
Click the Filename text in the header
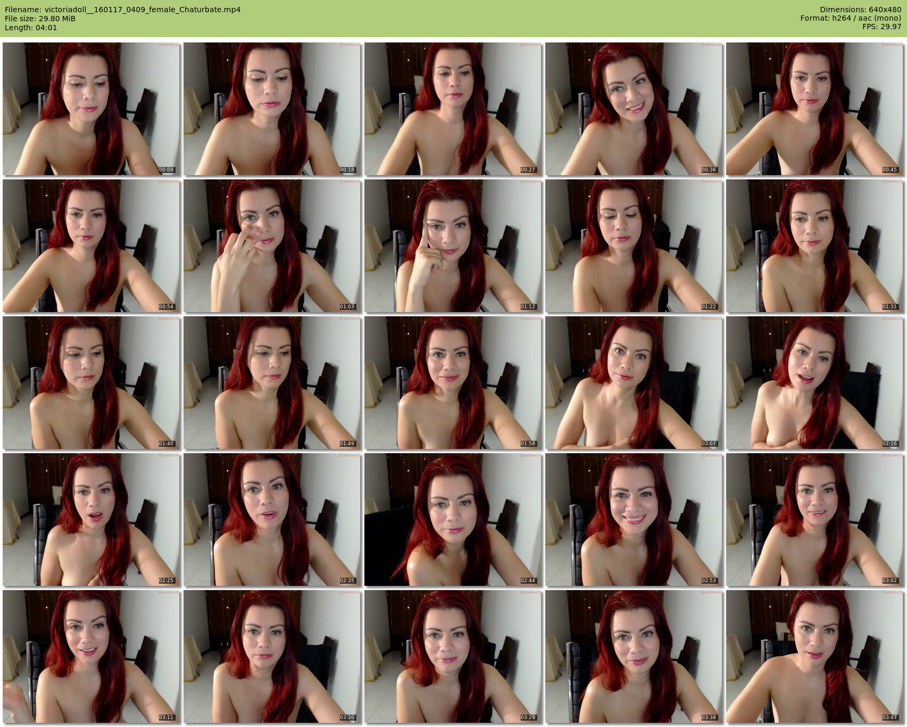pyautogui.click(x=123, y=10)
